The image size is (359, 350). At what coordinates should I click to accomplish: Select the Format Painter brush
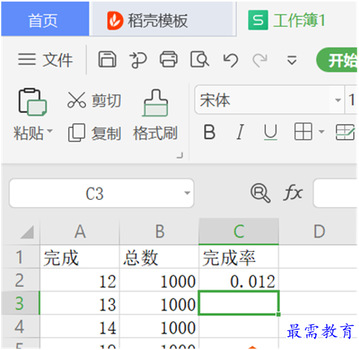tap(155, 103)
